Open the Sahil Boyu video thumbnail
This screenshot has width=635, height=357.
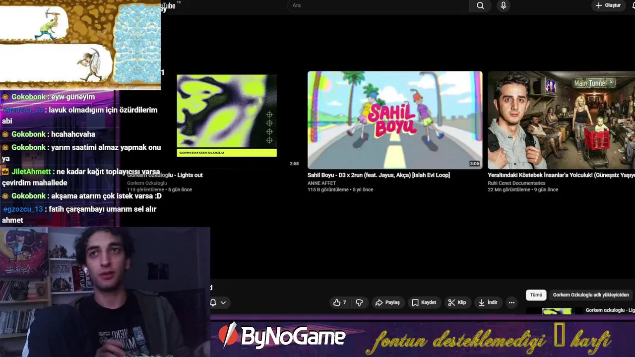pyautogui.click(x=395, y=120)
